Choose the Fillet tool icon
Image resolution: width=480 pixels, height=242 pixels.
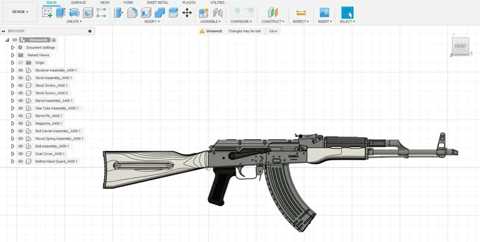pos(132,12)
